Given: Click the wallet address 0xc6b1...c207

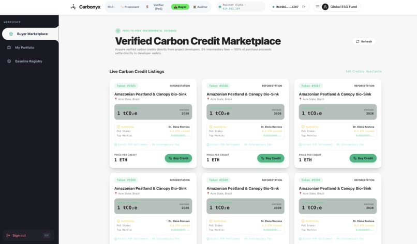Looking at the screenshot, I should [x=287, y=7].
